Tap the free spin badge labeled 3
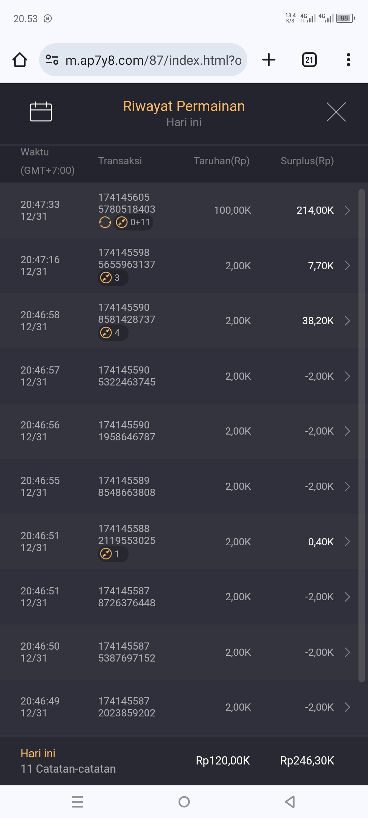The image size is (368, 818). pos(113,278)
